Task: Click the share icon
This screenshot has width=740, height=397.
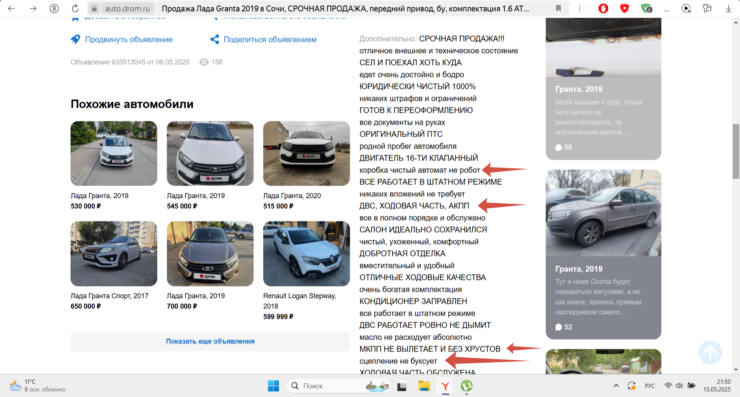Action: [x=215, y=39]
